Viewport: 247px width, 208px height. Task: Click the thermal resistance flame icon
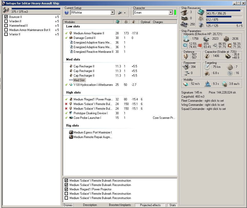coord(200,46)
